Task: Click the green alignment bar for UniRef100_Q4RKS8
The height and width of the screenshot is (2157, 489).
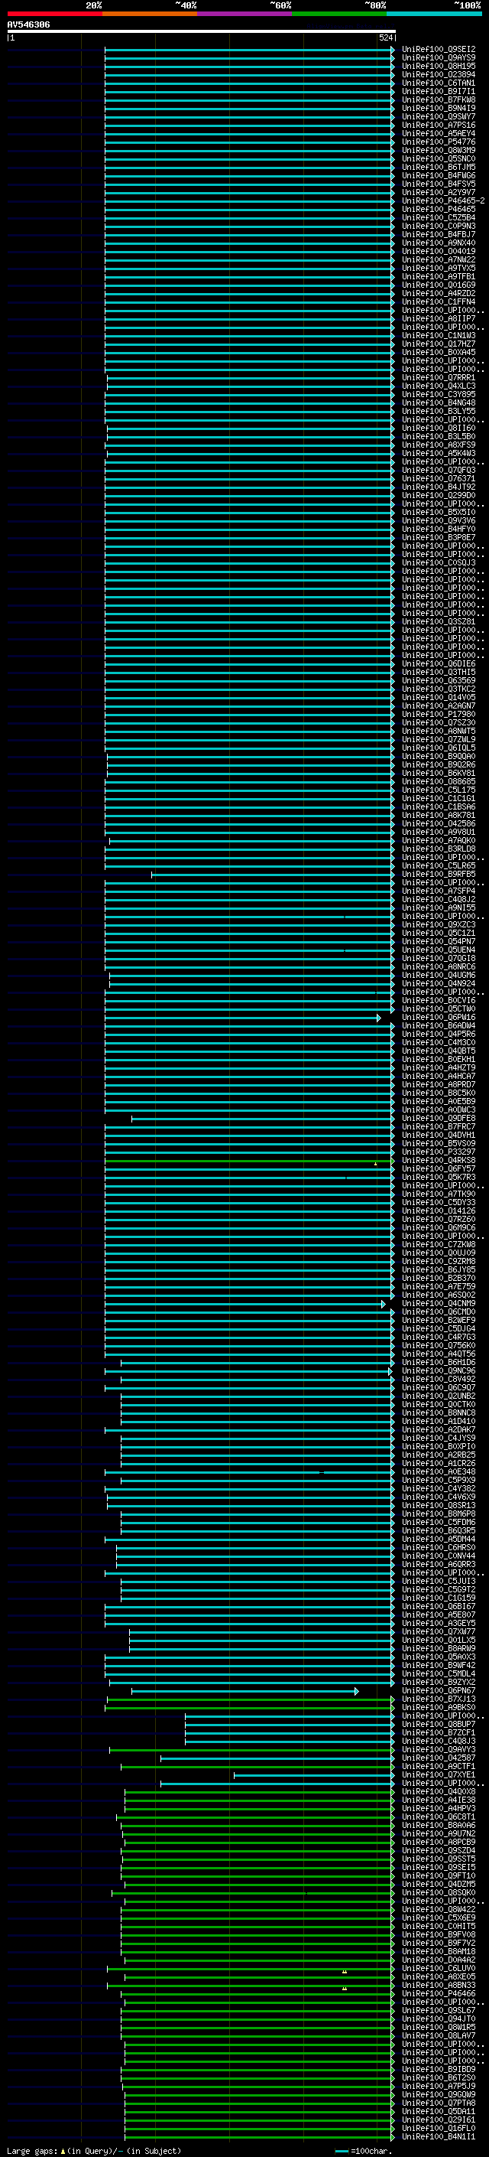Action: point(250,1161)
